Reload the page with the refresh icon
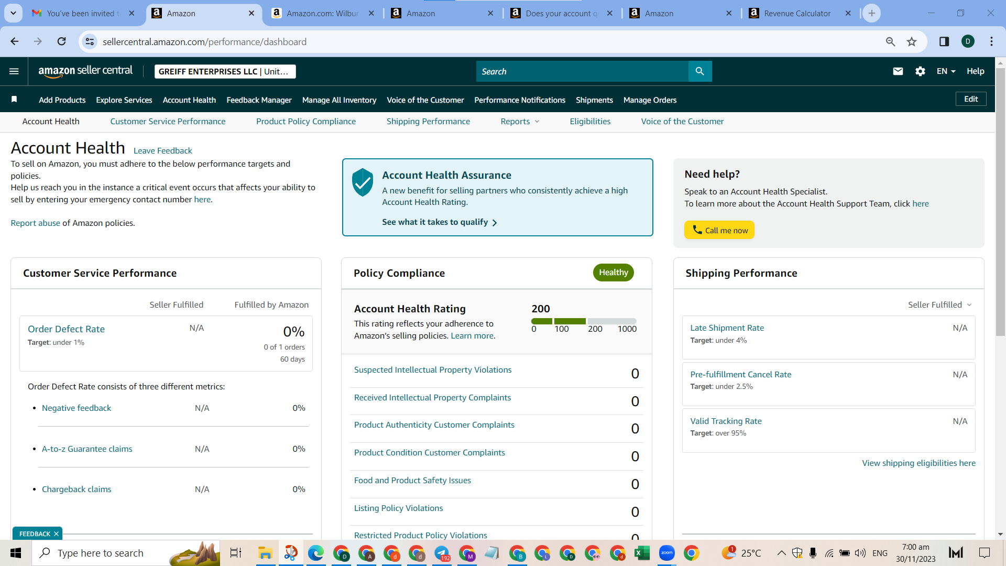Viewport: 1006px width, 566px height. [x=62, y=41]
